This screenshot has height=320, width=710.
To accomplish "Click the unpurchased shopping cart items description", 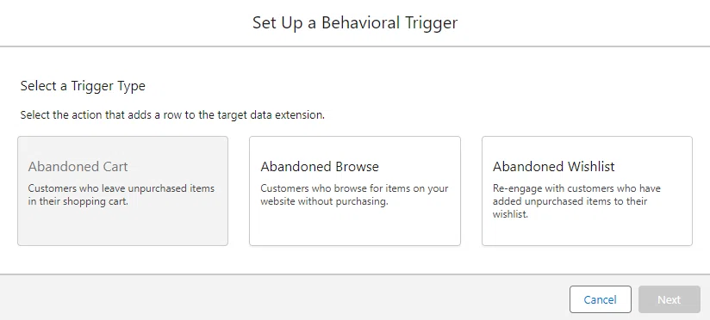I will coord(121,194).
